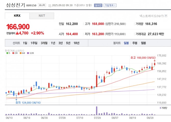Select the 일봉 daily candlestick chart
The image size is (171, 122).
126,43
